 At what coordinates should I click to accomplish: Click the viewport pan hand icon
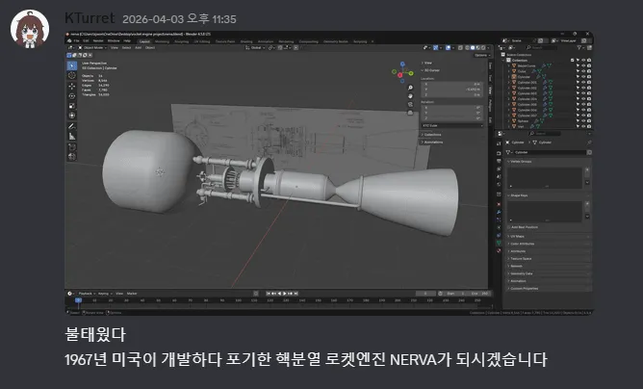tap(410, 96)
